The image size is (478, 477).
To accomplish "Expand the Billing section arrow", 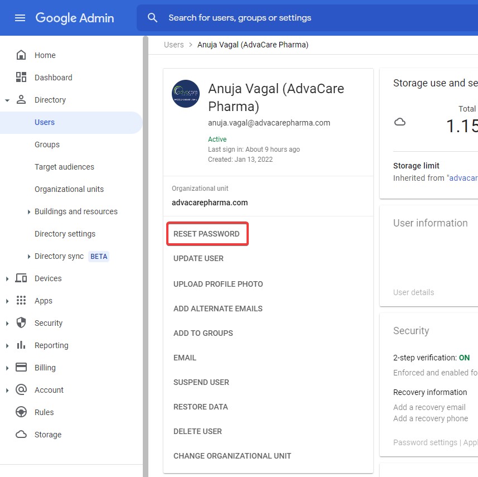I will [x=7, y=368].
